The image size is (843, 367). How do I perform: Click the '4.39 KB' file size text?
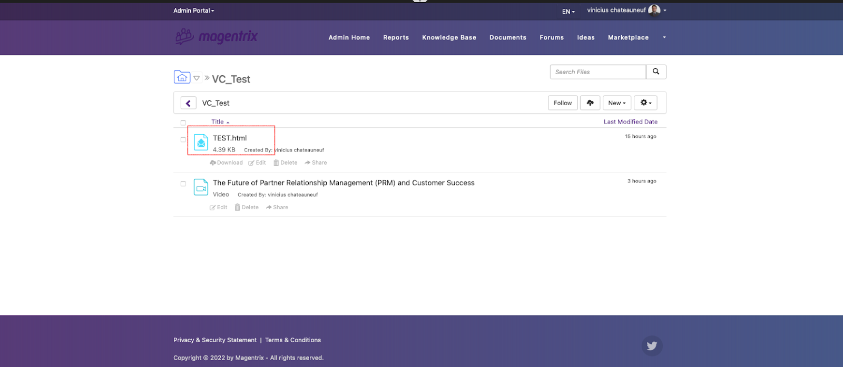point(224,150)
